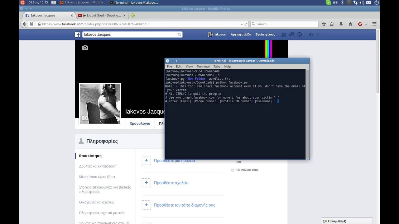Open the Firefox hamburger menu
This screenshot has width=399, height=224.
coord(374,24)
